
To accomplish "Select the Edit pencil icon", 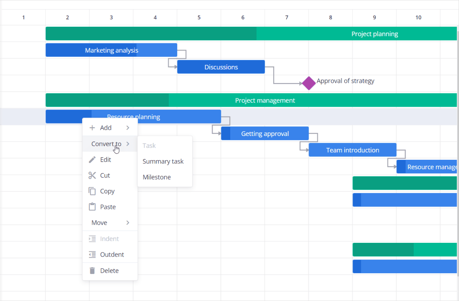I will point(92,159).
